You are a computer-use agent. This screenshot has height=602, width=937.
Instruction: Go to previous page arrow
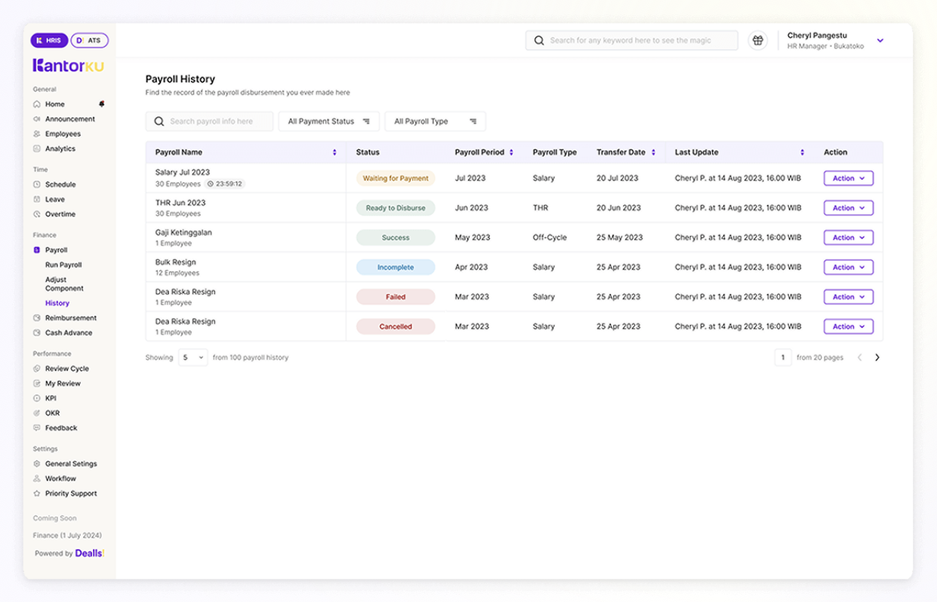[x=859, y=358]
